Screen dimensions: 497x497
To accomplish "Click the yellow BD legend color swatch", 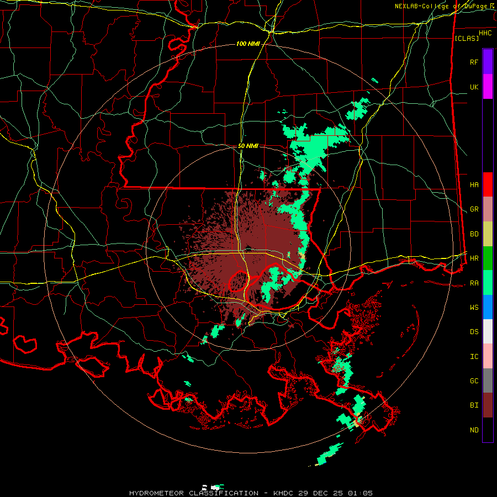I will [x=488, y=234].
